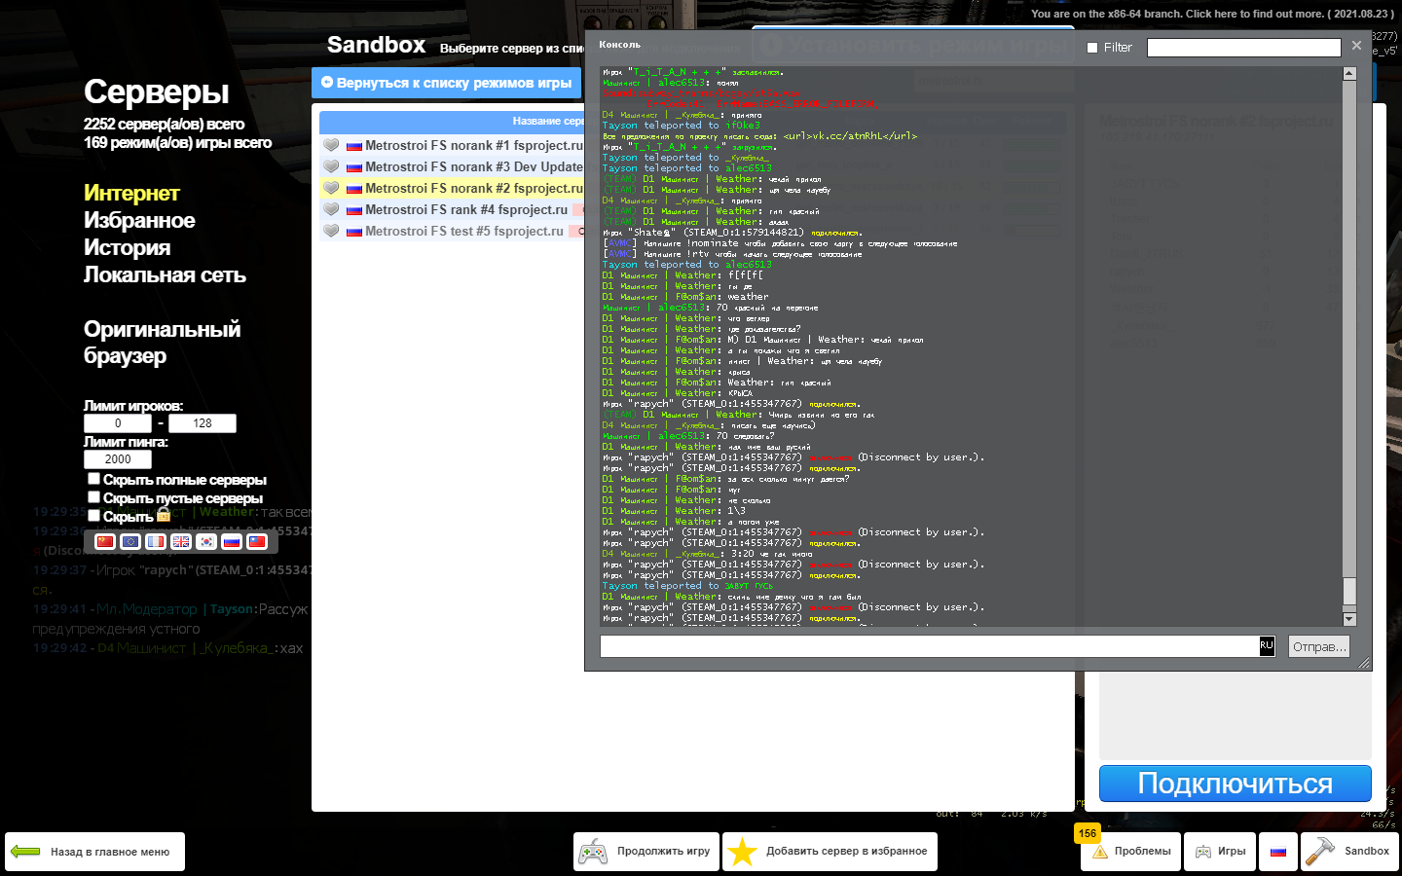
Task: Select the French flag language icon
Action: (x=156, y=542)
